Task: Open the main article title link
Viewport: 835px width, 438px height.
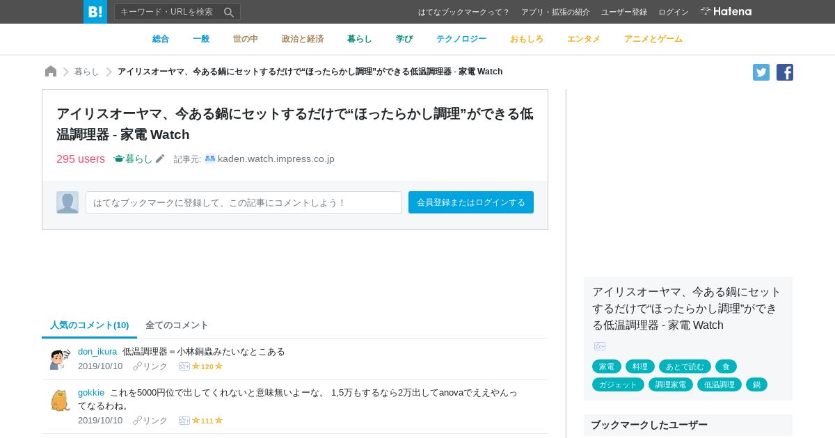Action: (x=295, y=124)
